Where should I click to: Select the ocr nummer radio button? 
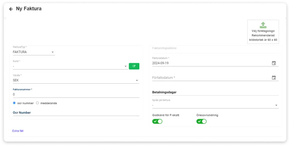point(14,103)
